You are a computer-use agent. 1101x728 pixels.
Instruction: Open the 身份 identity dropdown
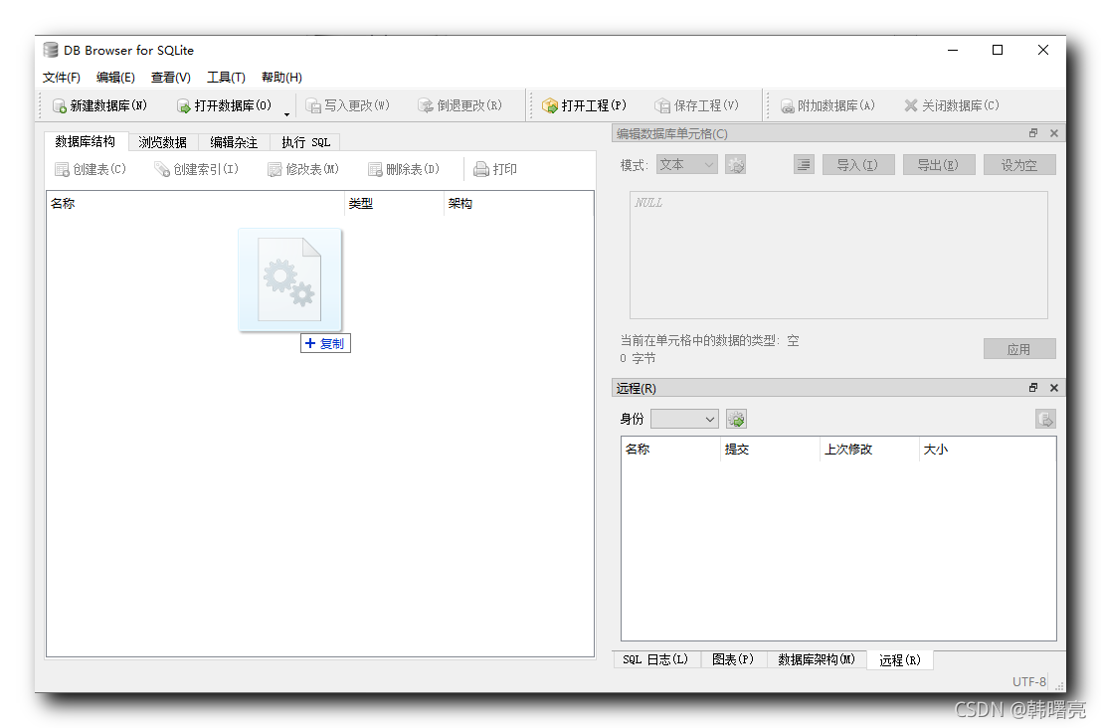pos(684,419)
